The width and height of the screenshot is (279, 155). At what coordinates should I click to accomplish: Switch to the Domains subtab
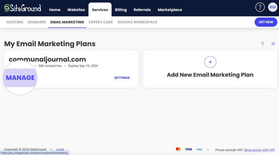point(37,22)
